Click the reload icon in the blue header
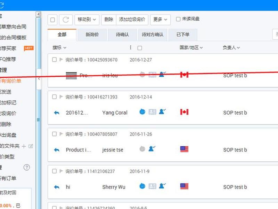 point(1,5)
